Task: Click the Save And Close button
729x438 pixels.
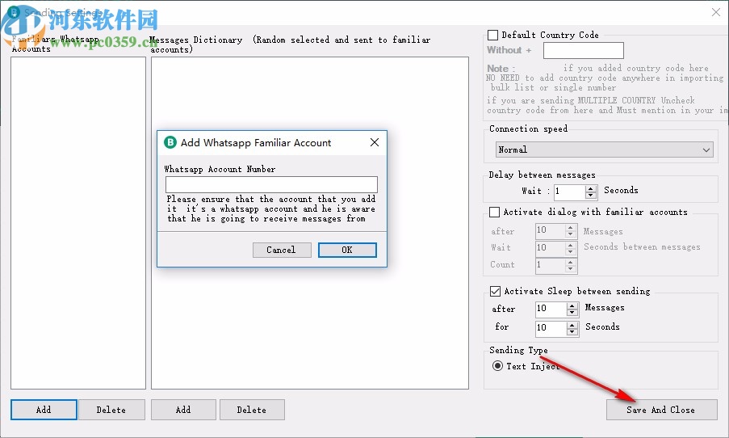Action: click(x=661, y=410)
